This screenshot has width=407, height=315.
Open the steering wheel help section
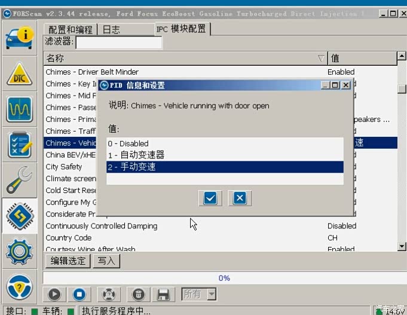pyautogui.click(x=19, y=287)
